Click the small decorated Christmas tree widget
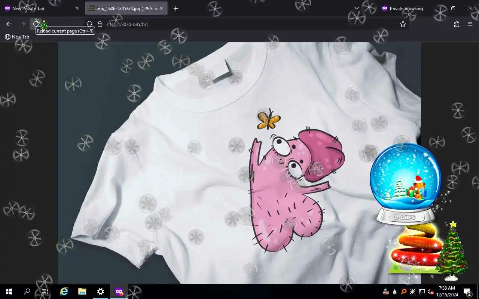Viewport: 479px width, 299px height. tap(452, 250)
